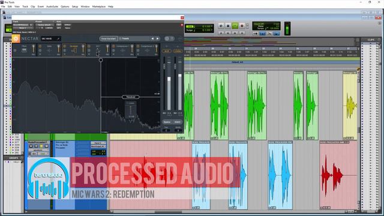Viewport: 384px width, 216px height.
Task: Open the Setup menu
Action: pos(75,7)
